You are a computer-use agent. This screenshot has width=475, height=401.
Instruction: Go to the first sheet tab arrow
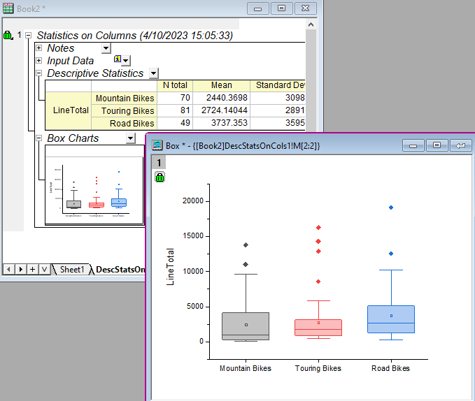click(x=8, y=269)
